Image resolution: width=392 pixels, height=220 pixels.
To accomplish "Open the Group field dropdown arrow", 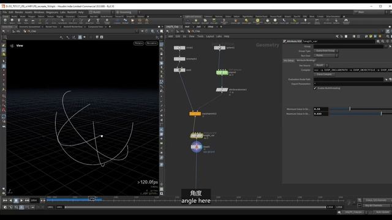I will [x=386, y=46].
